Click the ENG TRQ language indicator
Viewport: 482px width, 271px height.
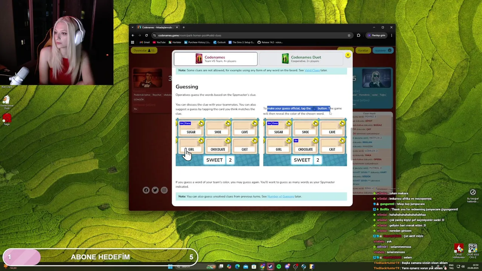451,267
